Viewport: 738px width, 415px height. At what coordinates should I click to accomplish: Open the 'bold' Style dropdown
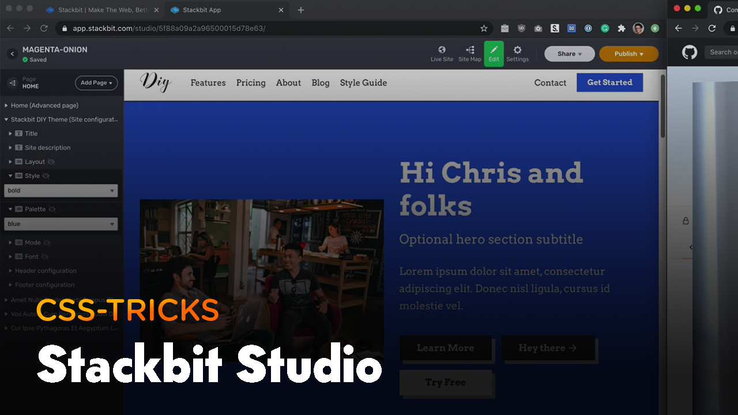pos(61,190)
